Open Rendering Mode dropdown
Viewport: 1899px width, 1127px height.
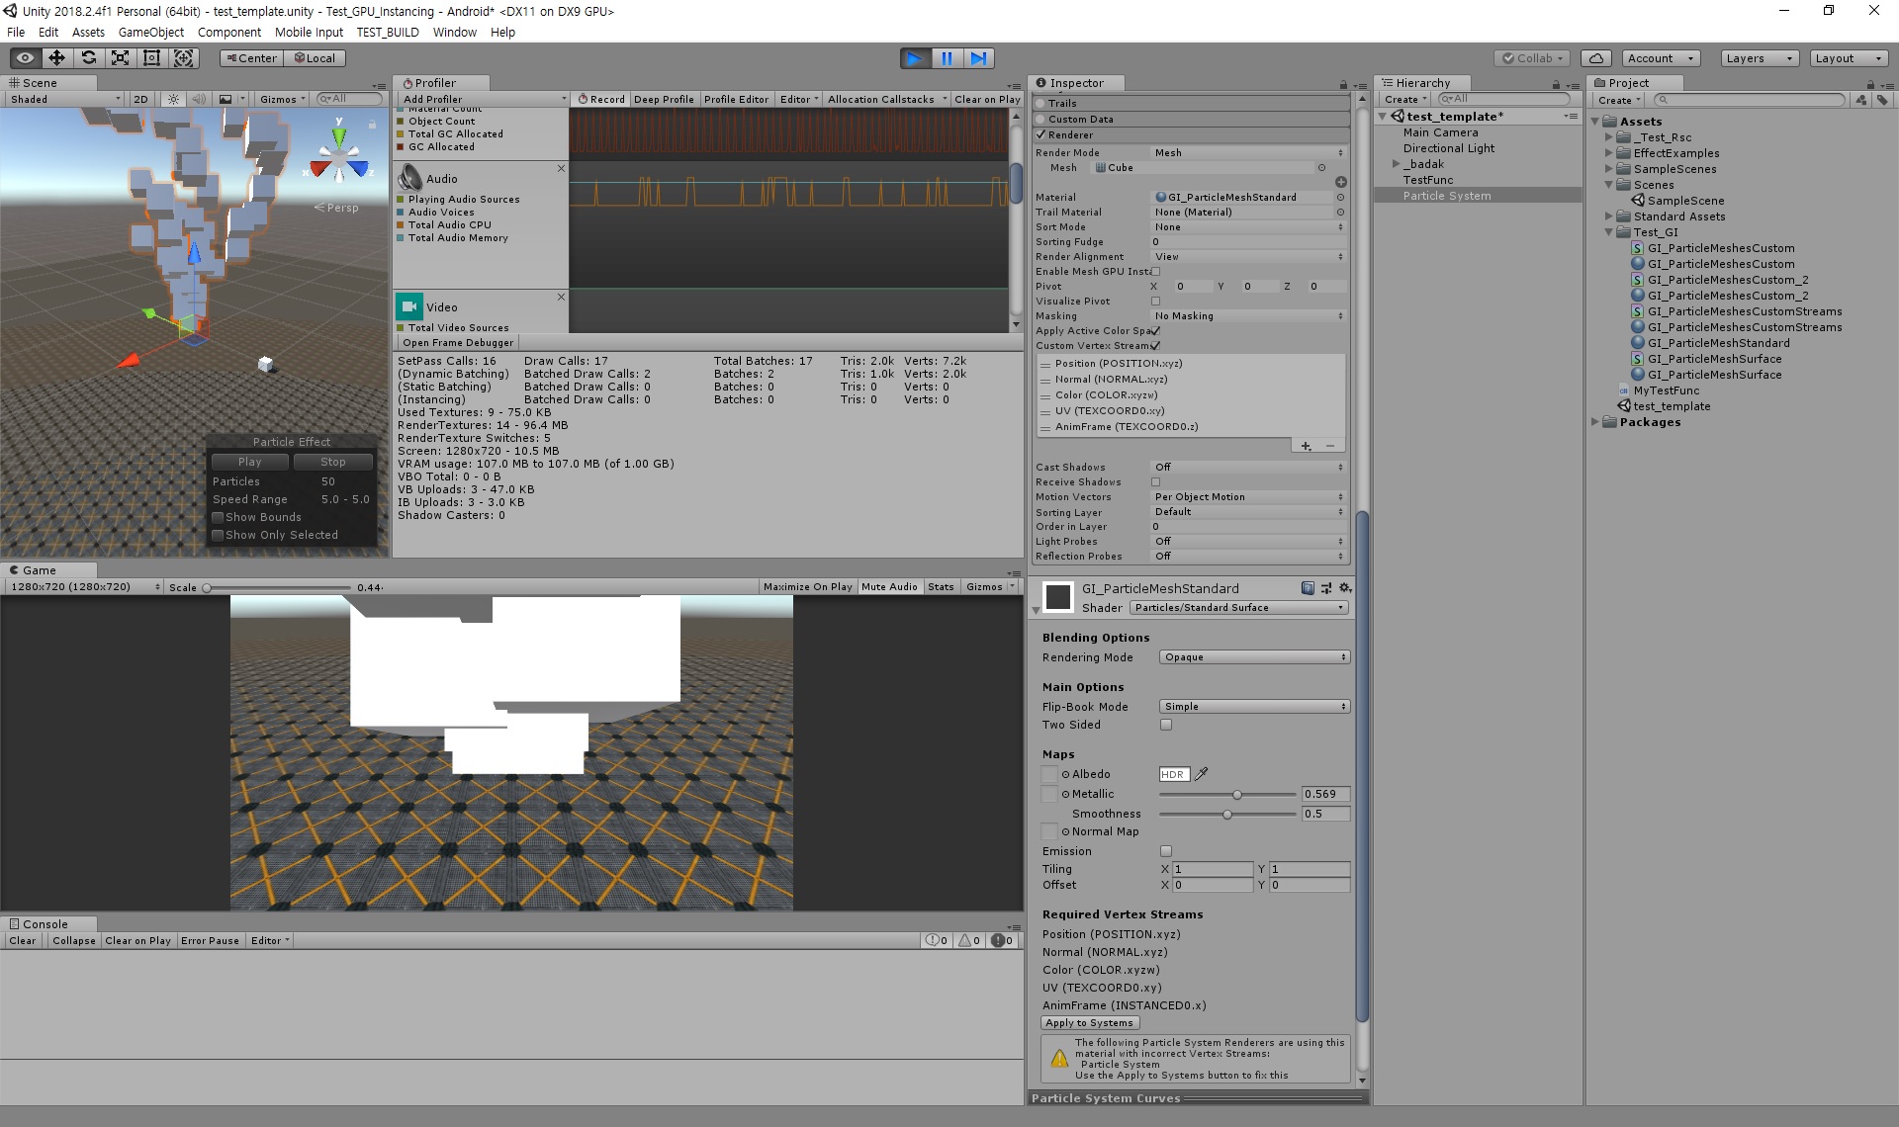pyautogui.click(x=1255, y=657)
